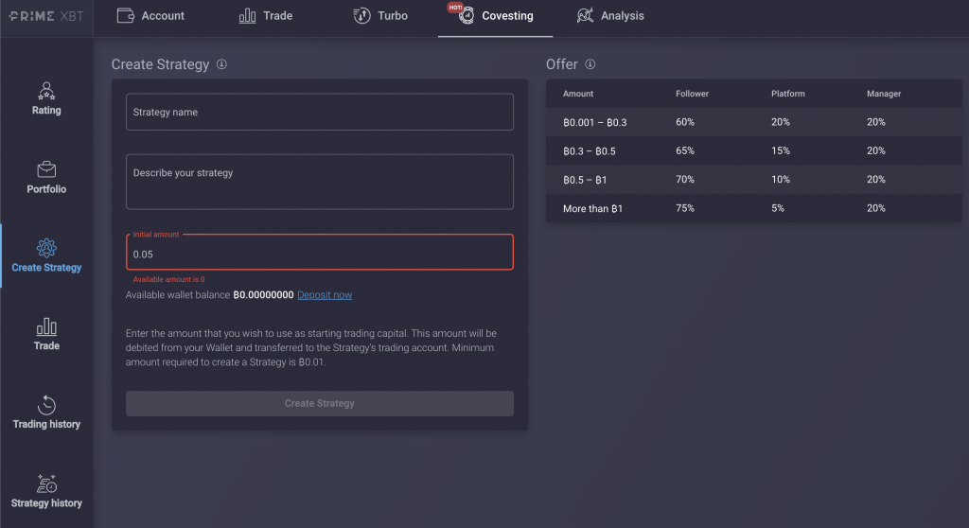Click the Follower column header

tap(692, 94)
